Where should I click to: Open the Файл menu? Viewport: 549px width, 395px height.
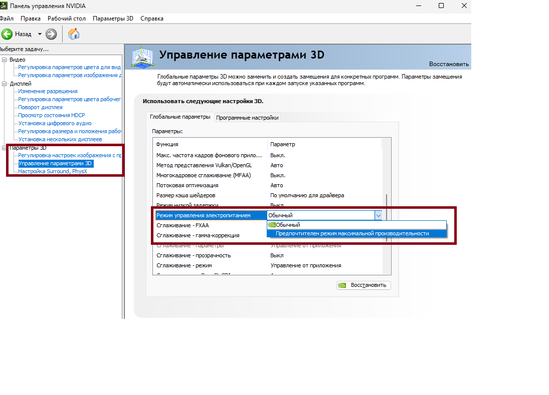[x=7, y=19]
